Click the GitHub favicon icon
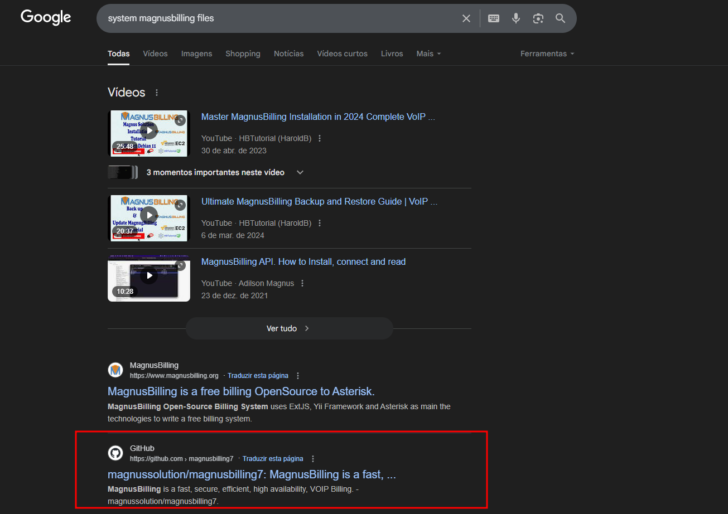Viewport: 728px width, 514px height. coord(115,453)
